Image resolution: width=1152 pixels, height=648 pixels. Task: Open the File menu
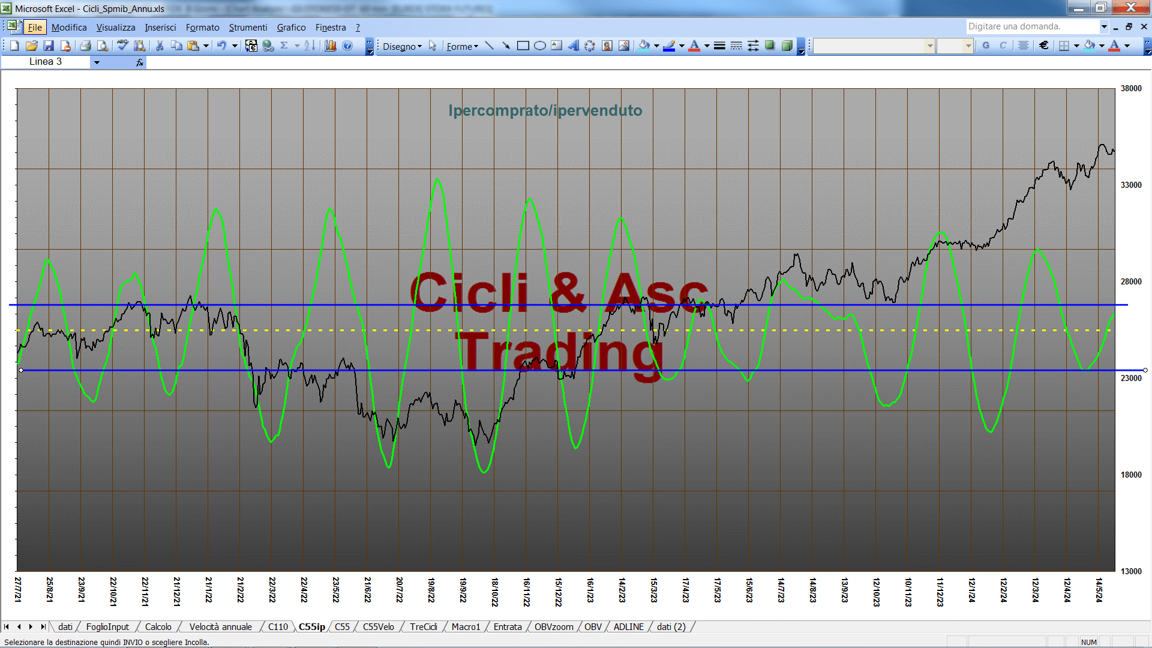pos(35,27)
